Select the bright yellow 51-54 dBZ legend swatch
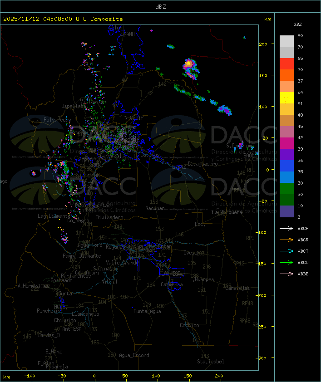The image size is (321, 382). coord(286,98)
